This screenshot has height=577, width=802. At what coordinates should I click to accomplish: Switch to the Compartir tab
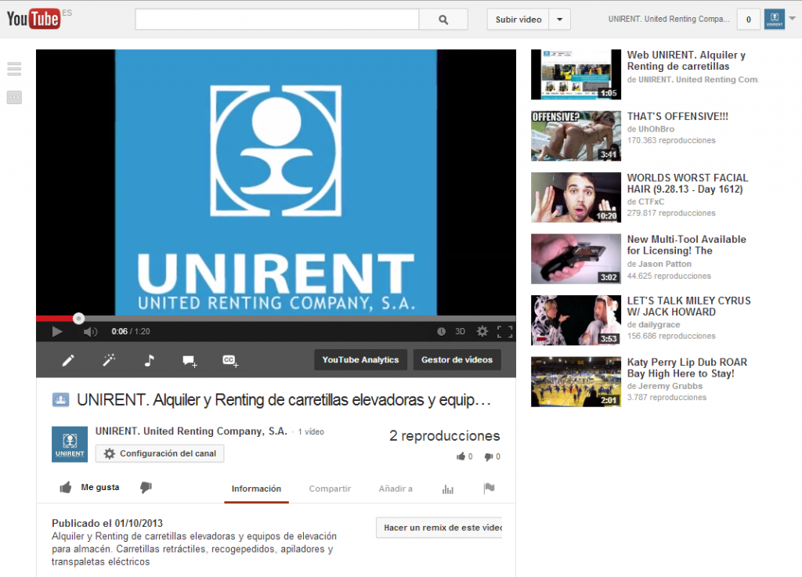click(330, 489)
